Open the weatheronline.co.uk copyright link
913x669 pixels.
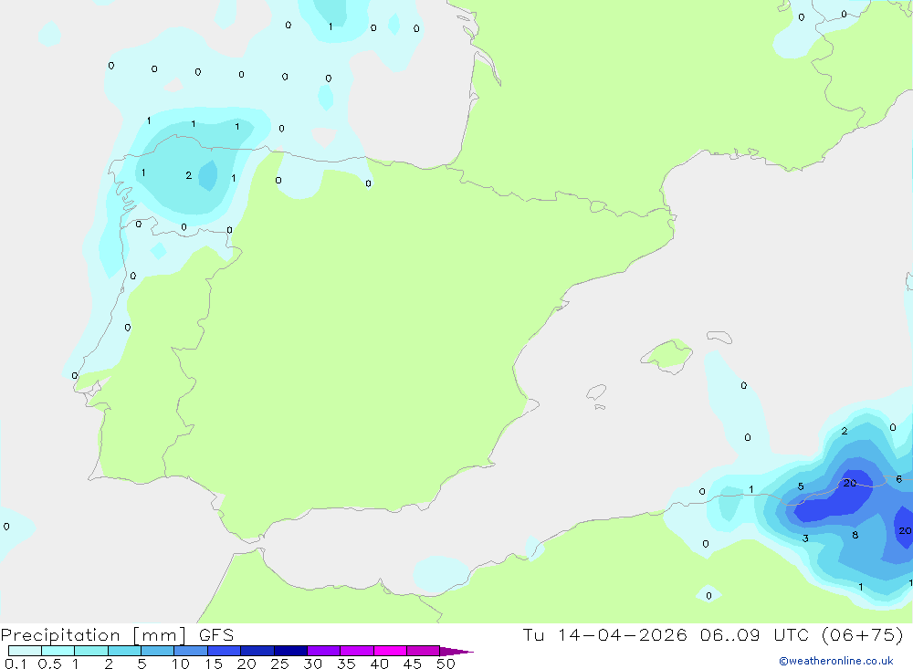pos(835,661)
